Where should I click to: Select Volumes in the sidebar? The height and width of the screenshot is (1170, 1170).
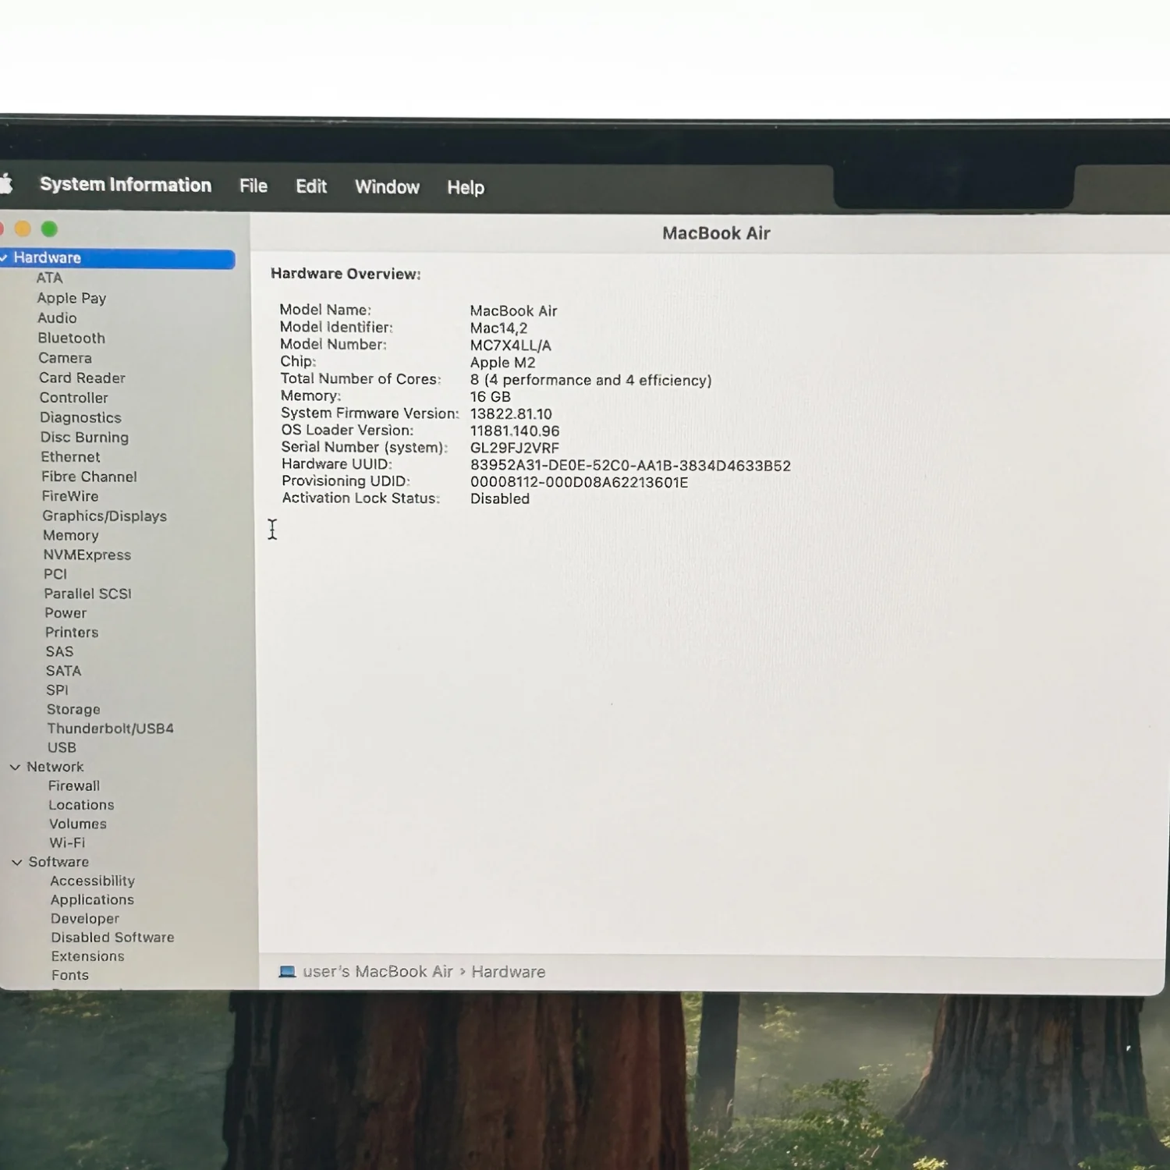pos(78,824)
